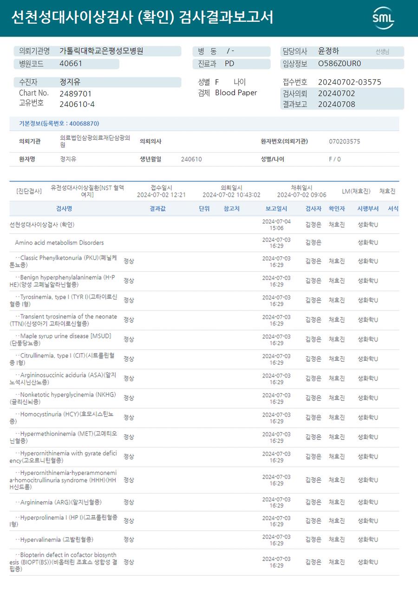418x590 pixels.
Task: Click the Hypervalinemia test row
Action: (204, 540)
